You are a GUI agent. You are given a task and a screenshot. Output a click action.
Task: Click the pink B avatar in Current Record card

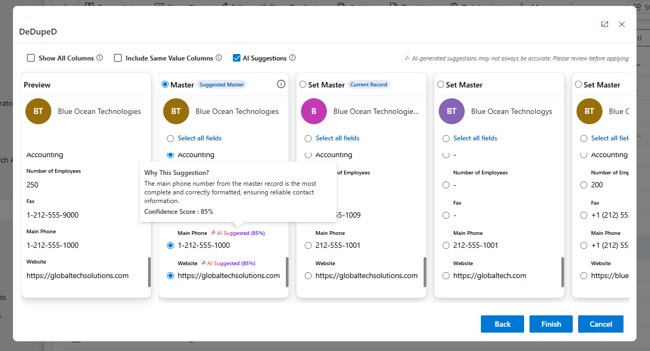click(314, 111)
